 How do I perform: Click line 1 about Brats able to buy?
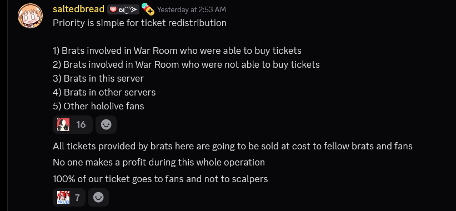[177, 51]
